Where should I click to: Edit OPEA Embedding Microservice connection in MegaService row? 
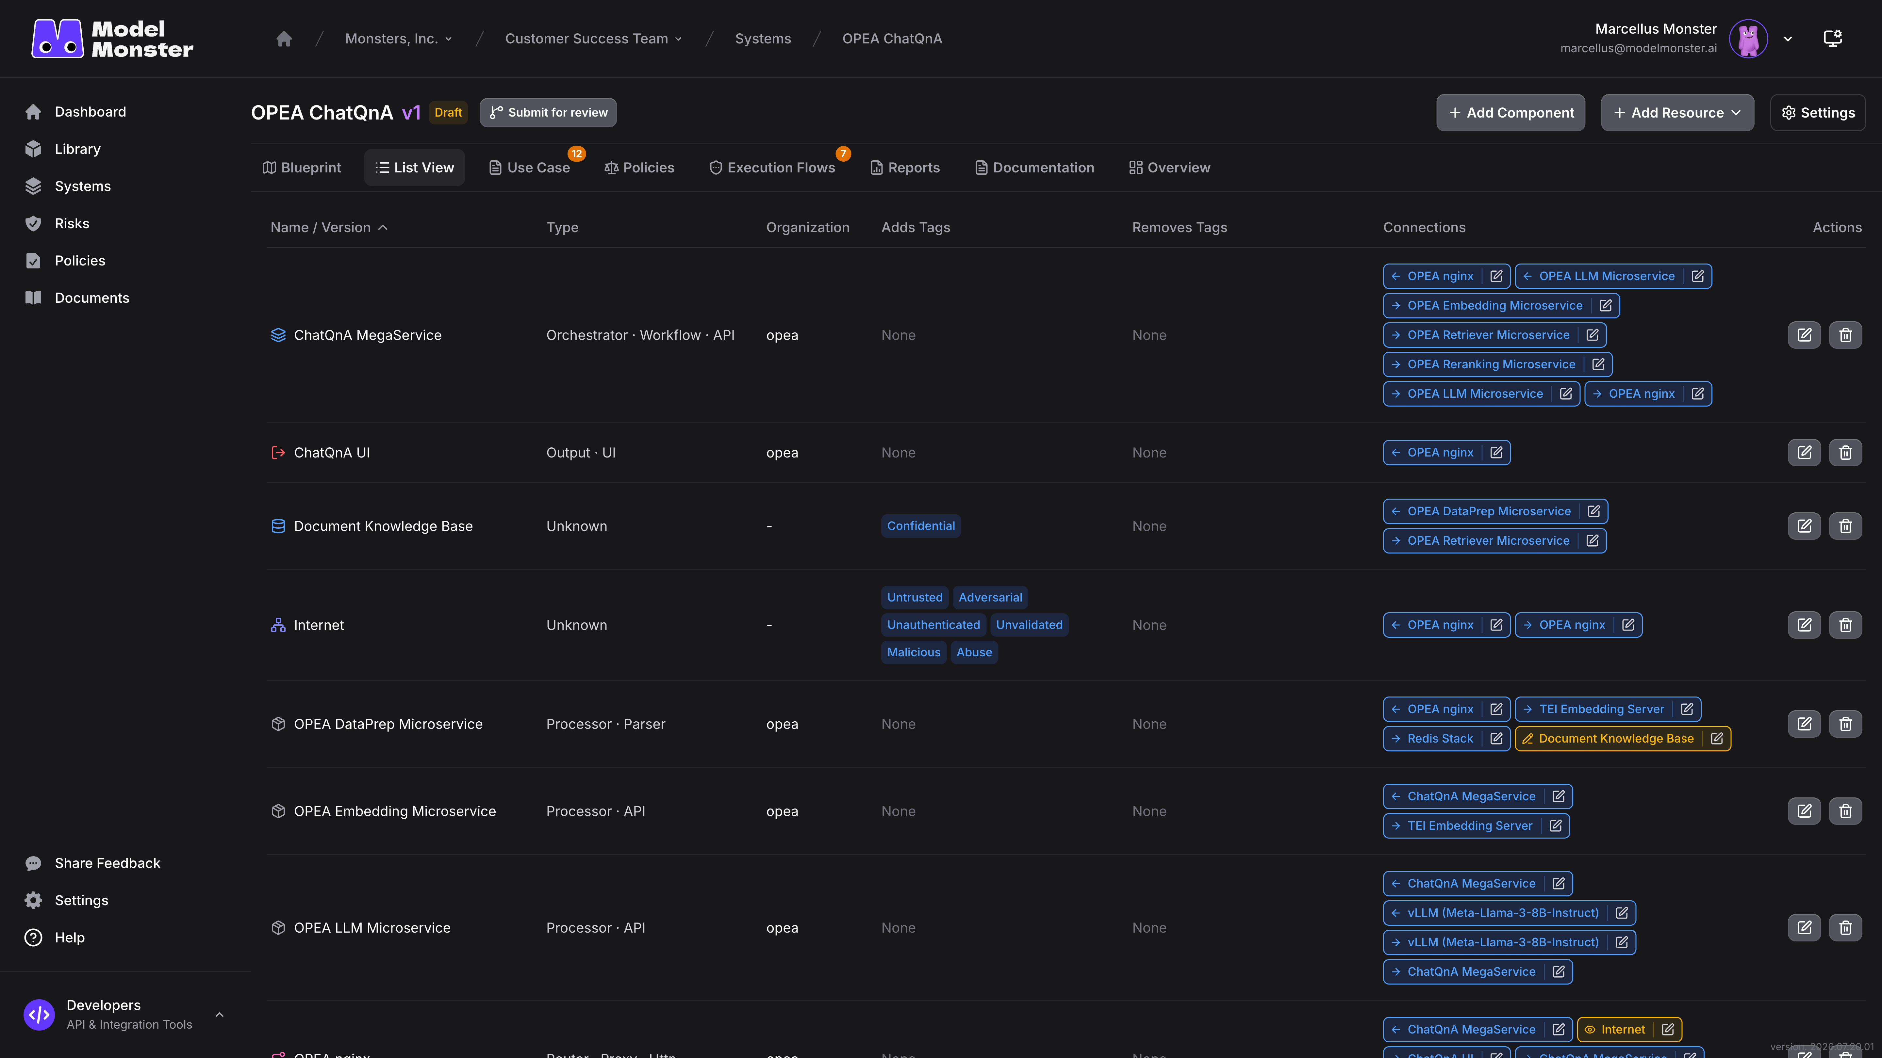pyautogui.click(x=1605, y=306)
